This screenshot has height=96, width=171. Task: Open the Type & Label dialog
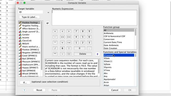(29, 17)
